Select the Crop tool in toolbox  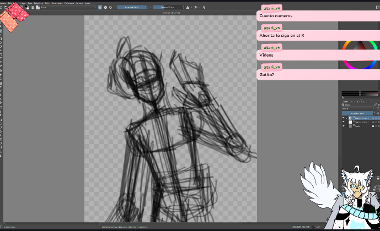tap(1, 79)
